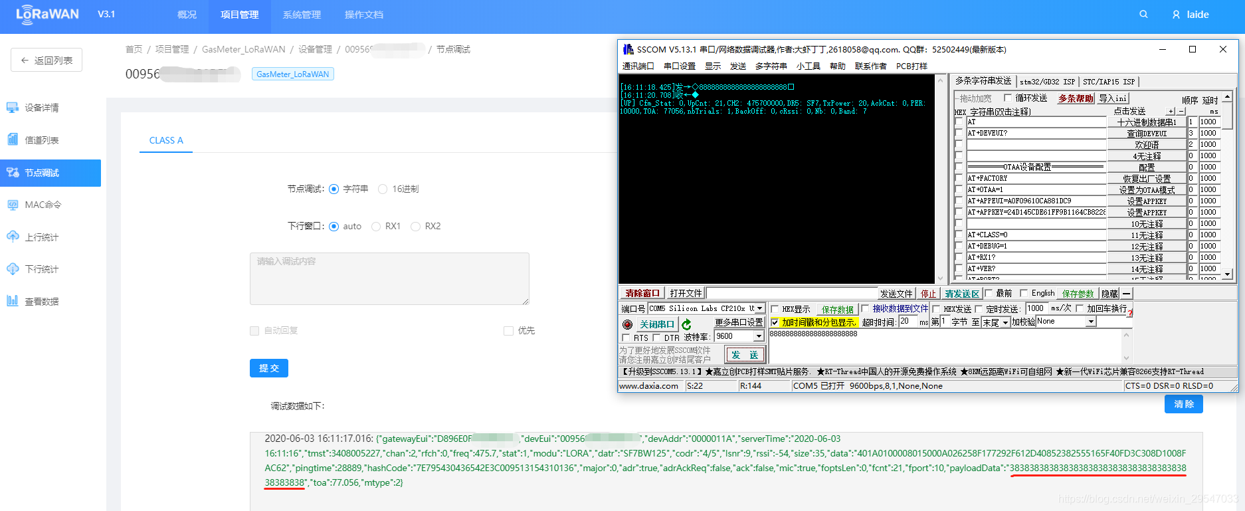Click the 返回列表 back button
The height and width of the screenshot is (511, 1245).
click(47, 60)
